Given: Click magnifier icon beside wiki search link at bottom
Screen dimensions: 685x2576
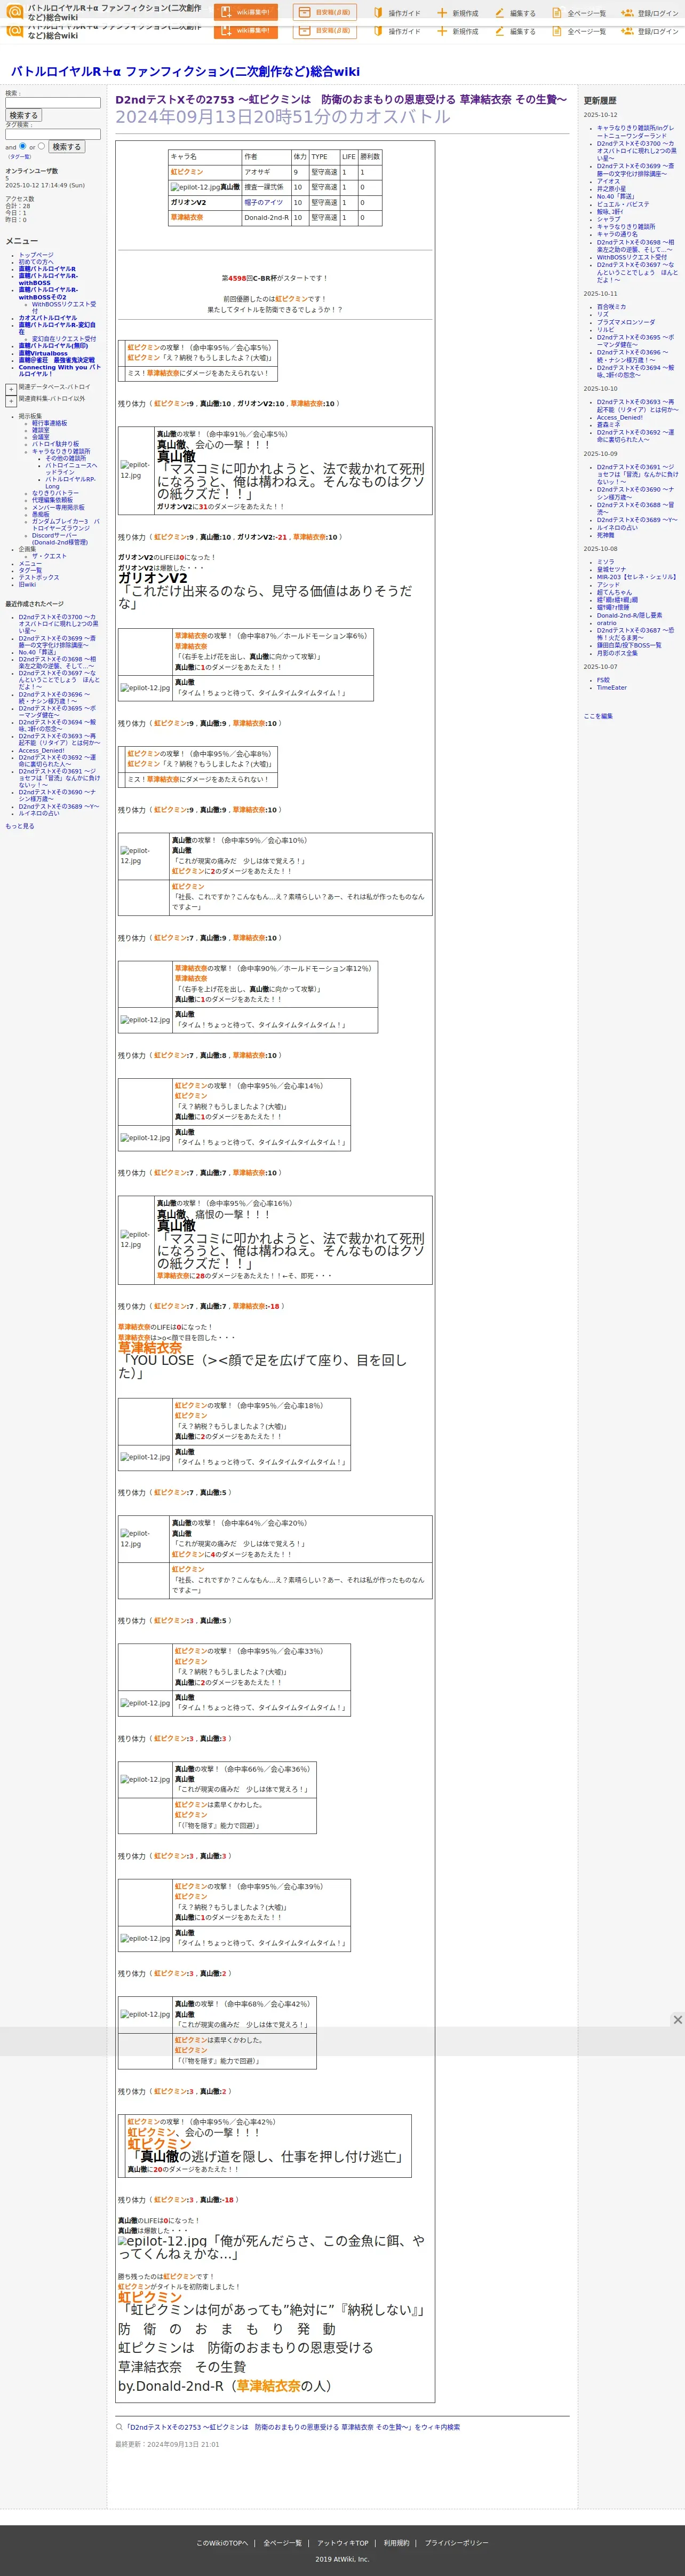Looking at the screenshot, I should (119, 2426).
